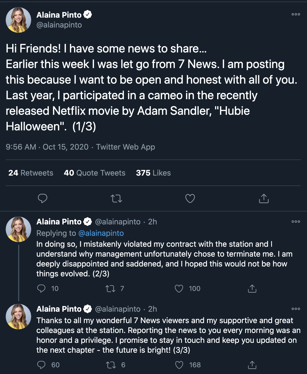Retweet the 2/3 contract tweet
This screenshot has height=374, width=307.
pyautogui.click(x=111, y=289)
